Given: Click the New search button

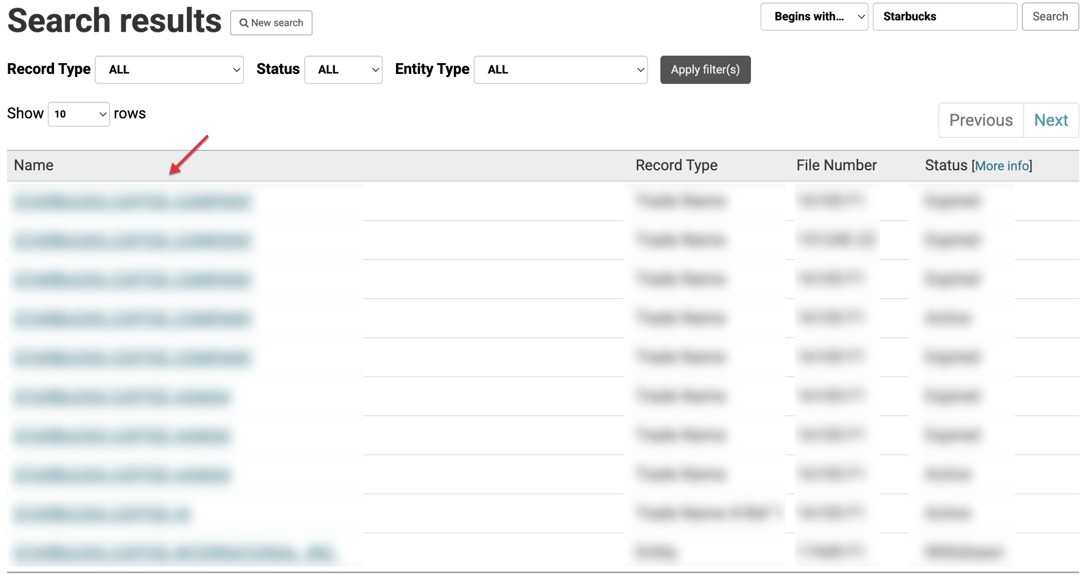Looking at the screenshot, I should click(x=271, y=23).
